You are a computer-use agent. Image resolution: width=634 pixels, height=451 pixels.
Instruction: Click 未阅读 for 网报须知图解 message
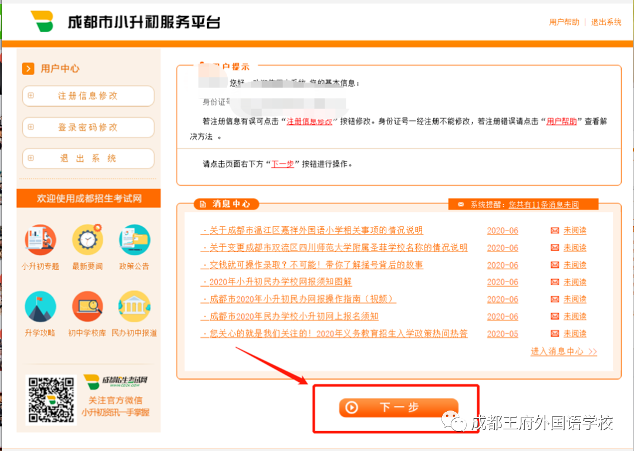(x=575, y=282)
